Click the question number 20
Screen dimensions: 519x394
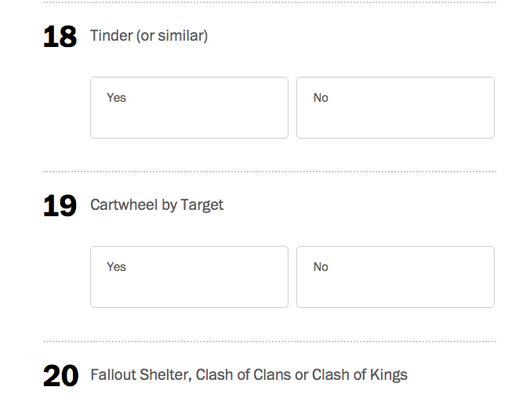[x=60, y=376]
